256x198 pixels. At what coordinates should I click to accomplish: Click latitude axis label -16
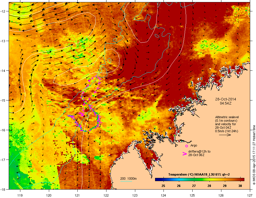click(x=3, y=130)
